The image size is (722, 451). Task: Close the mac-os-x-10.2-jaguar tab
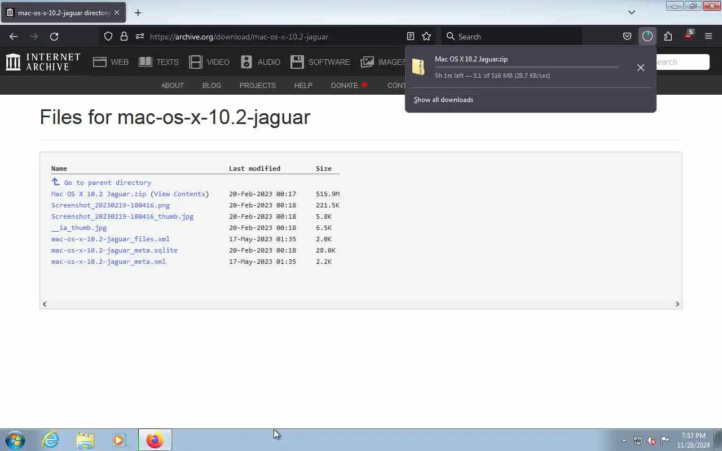[x=117, y=12]
